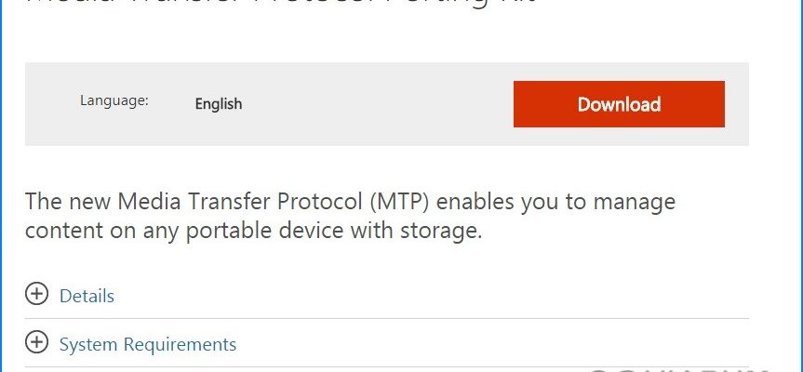This screenshot has width=803, height=372.
Task: Click the separator line below System Requirements
Action: [387, 366]
